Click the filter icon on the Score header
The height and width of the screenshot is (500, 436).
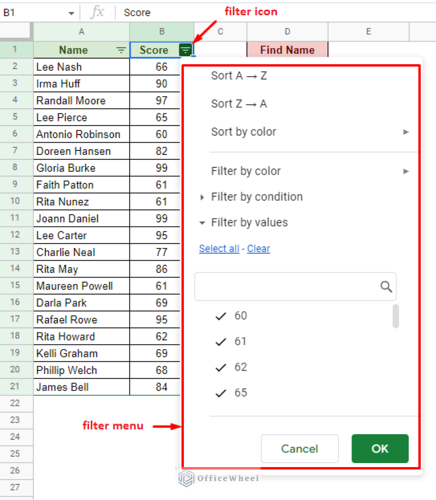click(185, 50)
